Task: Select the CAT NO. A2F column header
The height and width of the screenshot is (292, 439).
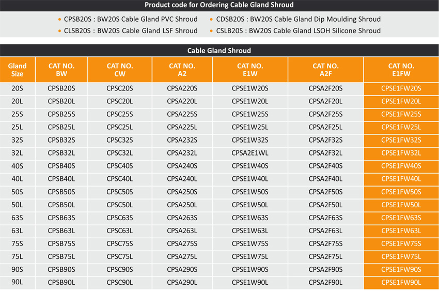Action: [x=325, y=70]
